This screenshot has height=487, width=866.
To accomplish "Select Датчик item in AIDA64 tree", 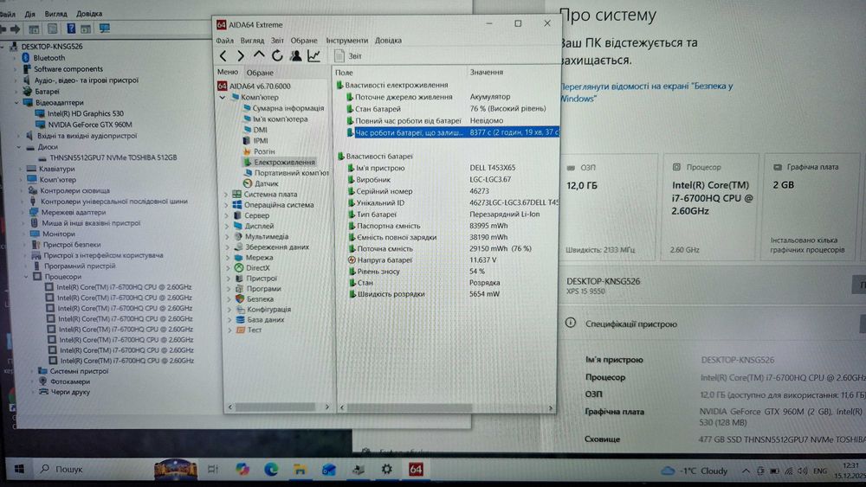I will 261,183.
